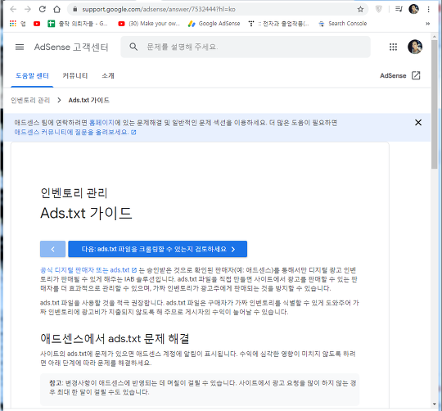
Task: Click the Ads.txt 가이드 breadcrumb text
Action: tap(88, 100)
